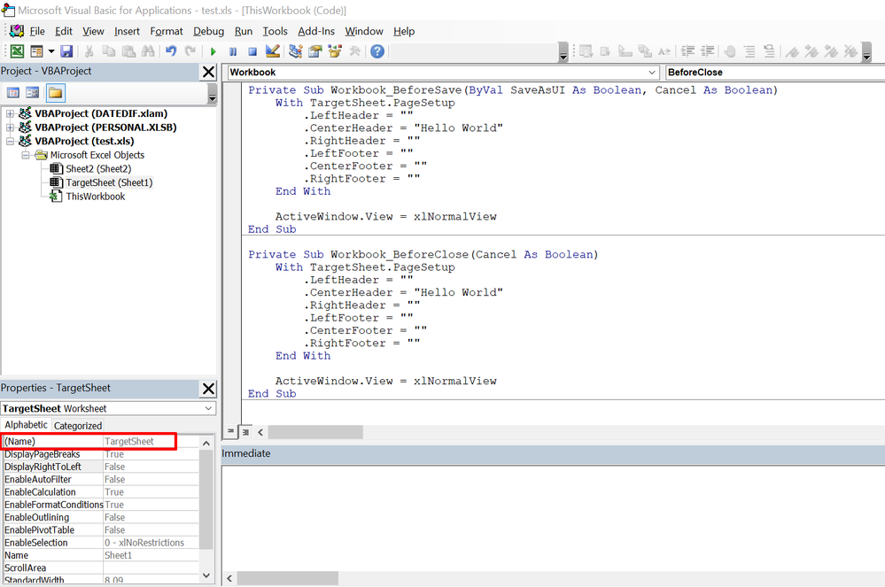
Task: Open the TargetSheet Worksheet object dropdown
Action: pyautogui.click(x=208, y=408)
